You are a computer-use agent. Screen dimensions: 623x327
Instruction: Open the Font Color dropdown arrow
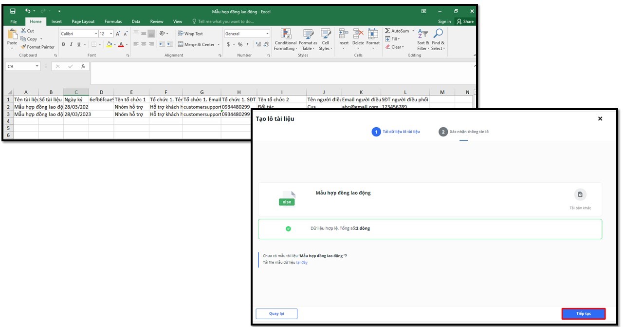pos(127,44)
